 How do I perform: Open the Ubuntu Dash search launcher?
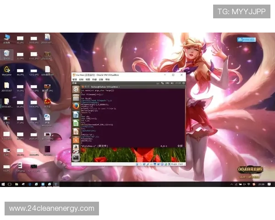click(76, 90)
